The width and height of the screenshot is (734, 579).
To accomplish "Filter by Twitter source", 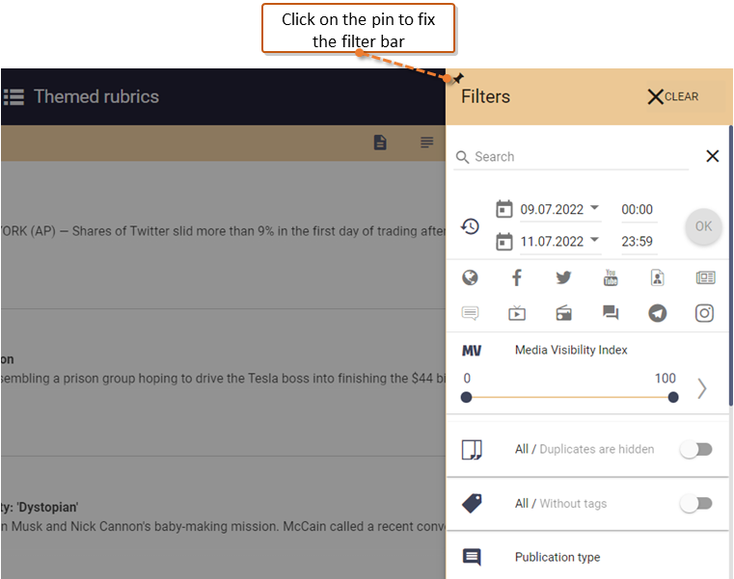I will pos(563,277).
